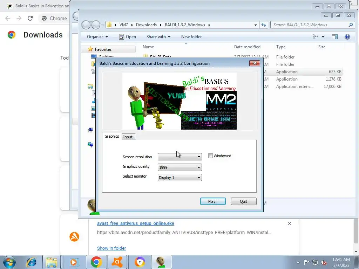Enable the Windowed checkbox
This screenshot has width=359, height=269.
pos(210,156)
